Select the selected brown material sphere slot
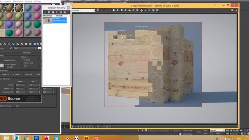Image resolution: width=249 pixels, height=140 pixels. pyautogui.click(x=19, y=8)
